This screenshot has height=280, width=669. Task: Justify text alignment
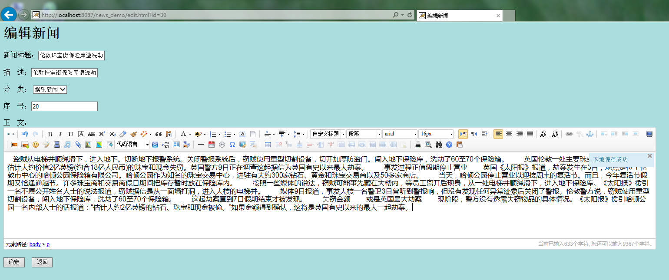(530, 134)
